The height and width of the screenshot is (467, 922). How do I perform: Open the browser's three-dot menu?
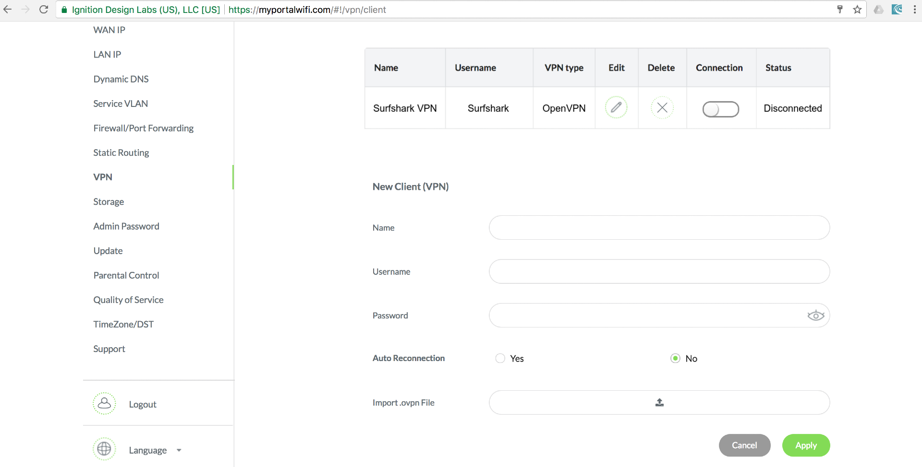[914, 10]
